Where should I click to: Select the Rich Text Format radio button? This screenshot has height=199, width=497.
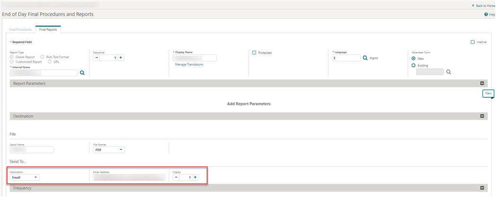[x=43, y=57]
